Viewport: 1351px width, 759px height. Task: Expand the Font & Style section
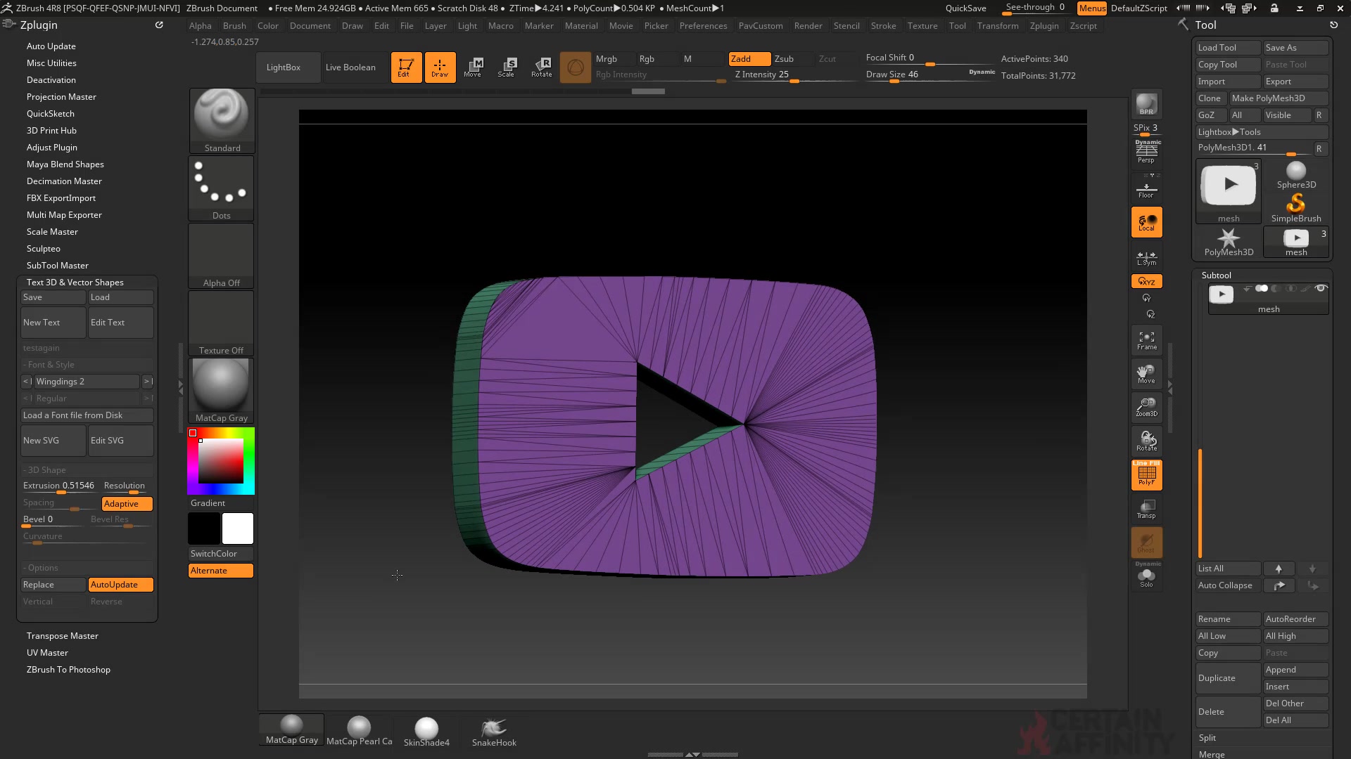[x=87, y=365]
